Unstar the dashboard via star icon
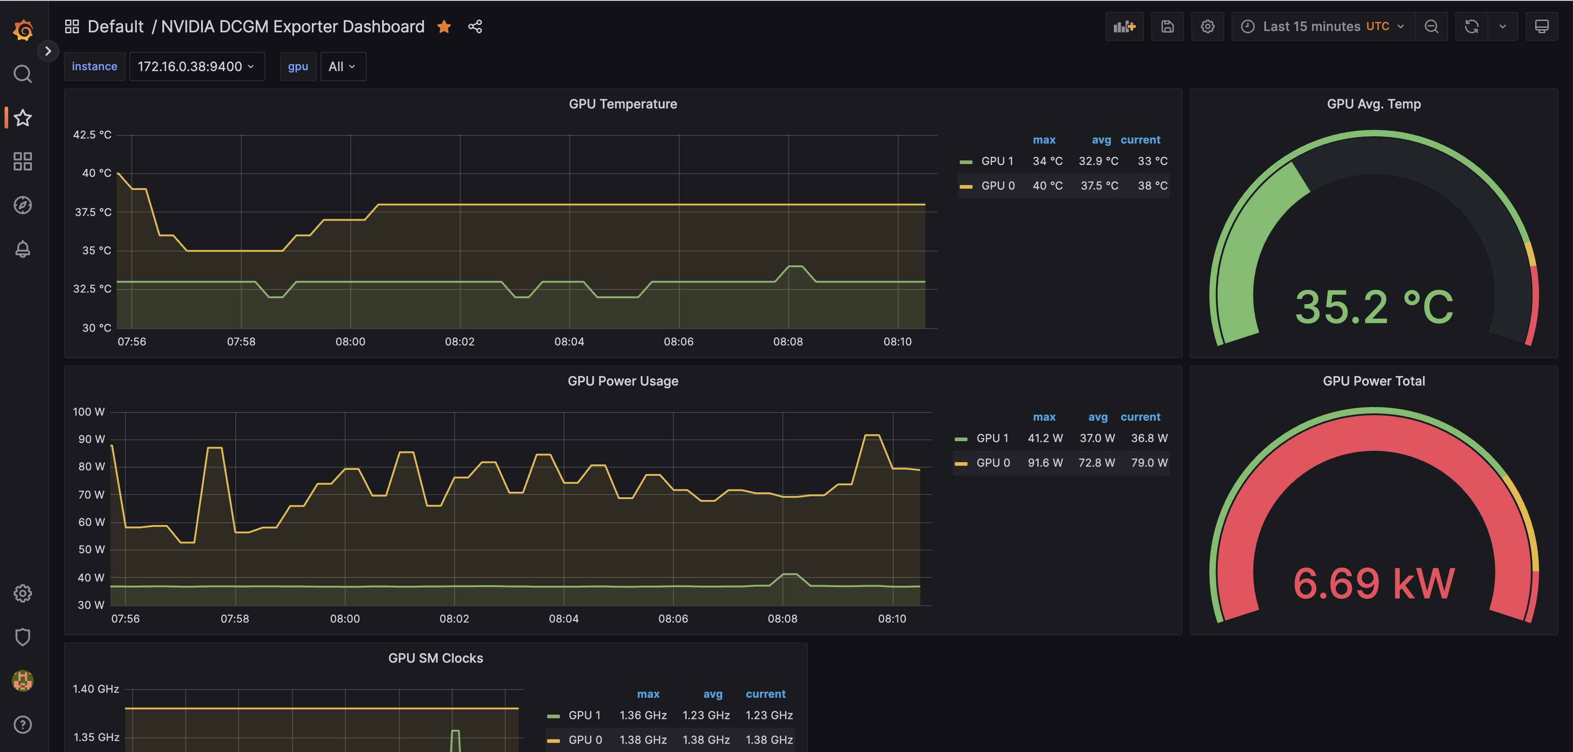This screenshot has width=1573, height=752. click(x=444, y=27)
